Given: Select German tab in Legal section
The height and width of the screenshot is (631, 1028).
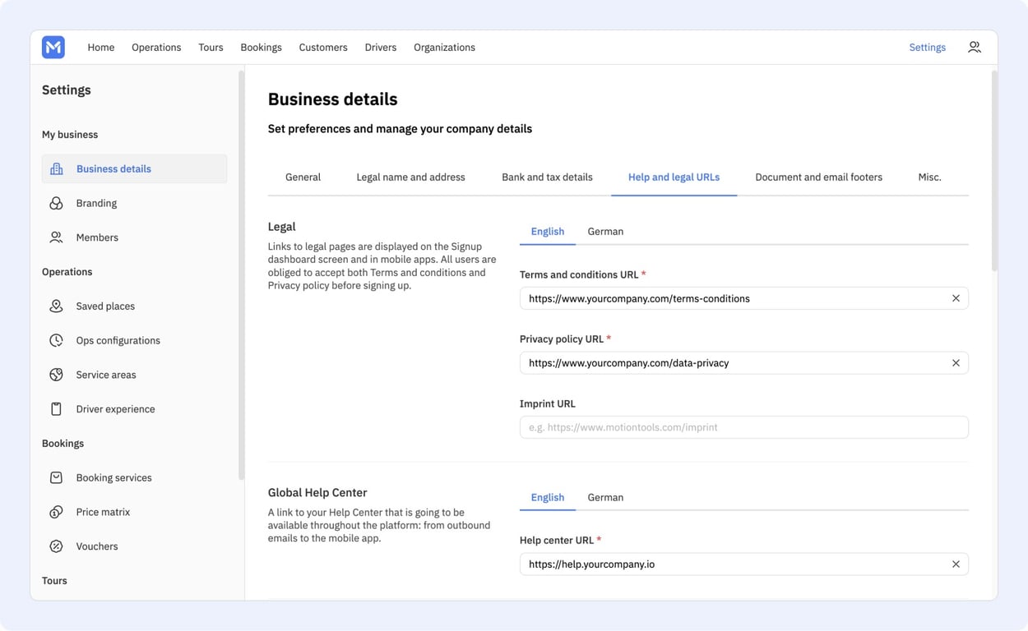Looking at the screenshot, I should (x=605, y=231).
